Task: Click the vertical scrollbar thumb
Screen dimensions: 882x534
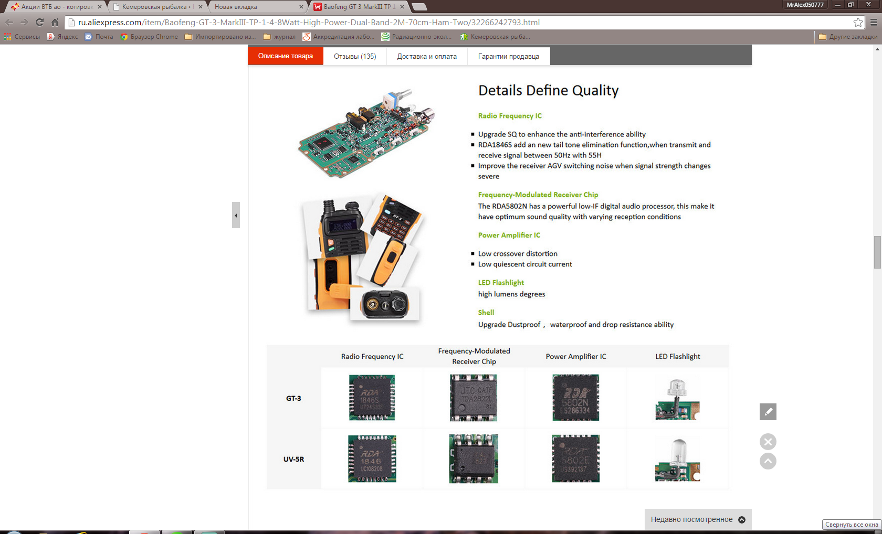Action: point(877,252)
